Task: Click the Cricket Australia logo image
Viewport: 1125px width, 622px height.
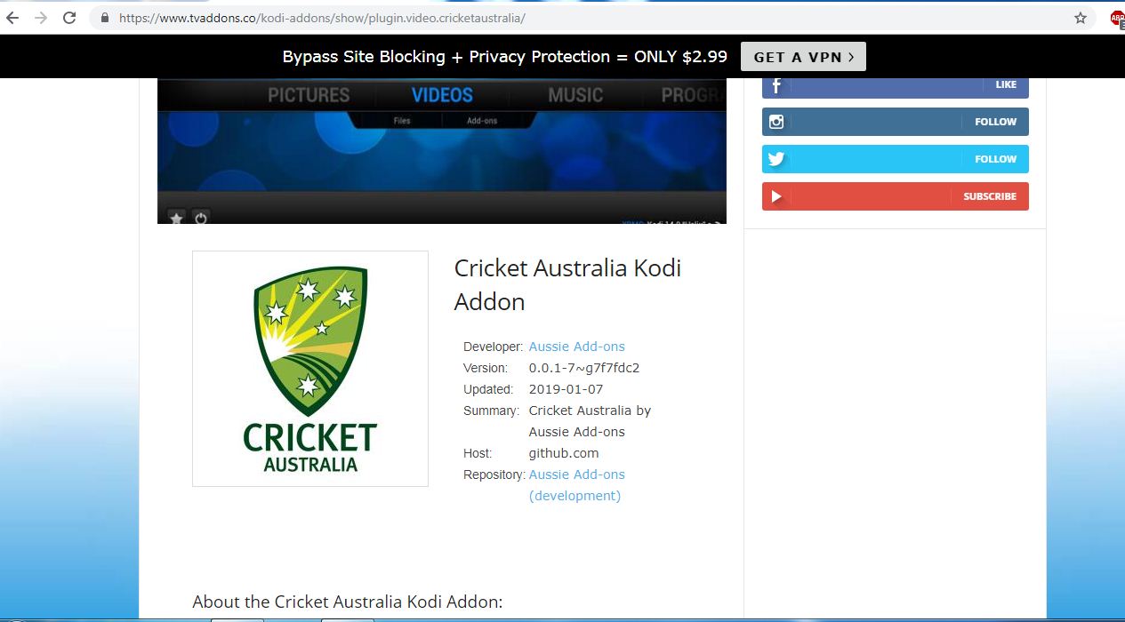Action: (x=310, y=369)
